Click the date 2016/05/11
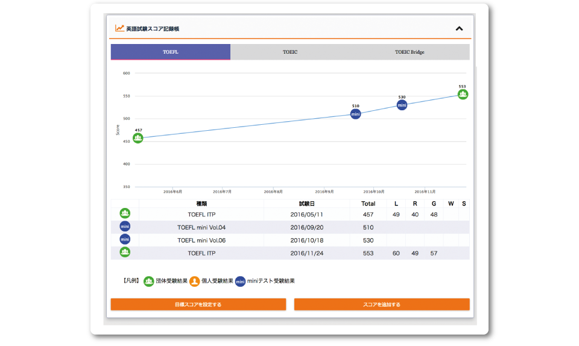 (307, 215)
